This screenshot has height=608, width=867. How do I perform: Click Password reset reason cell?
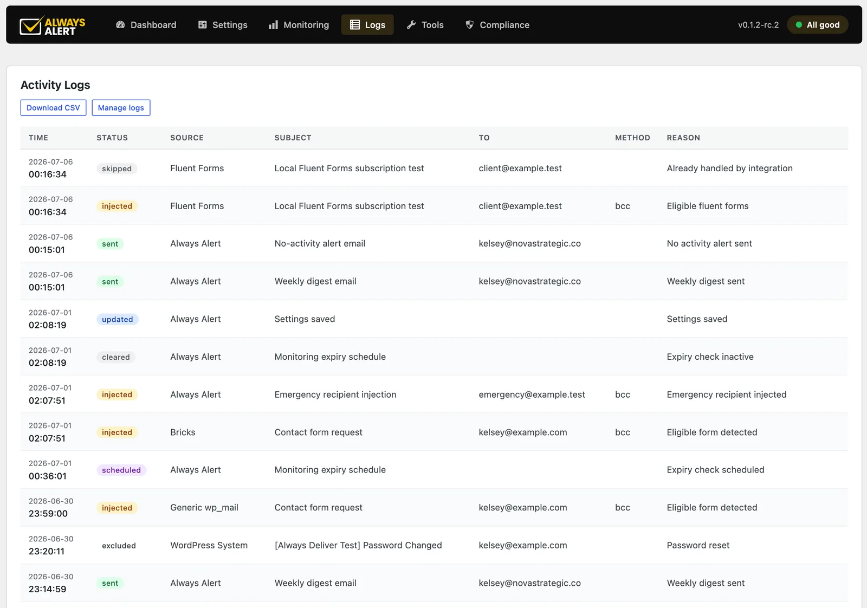click(x=698, y=545)
